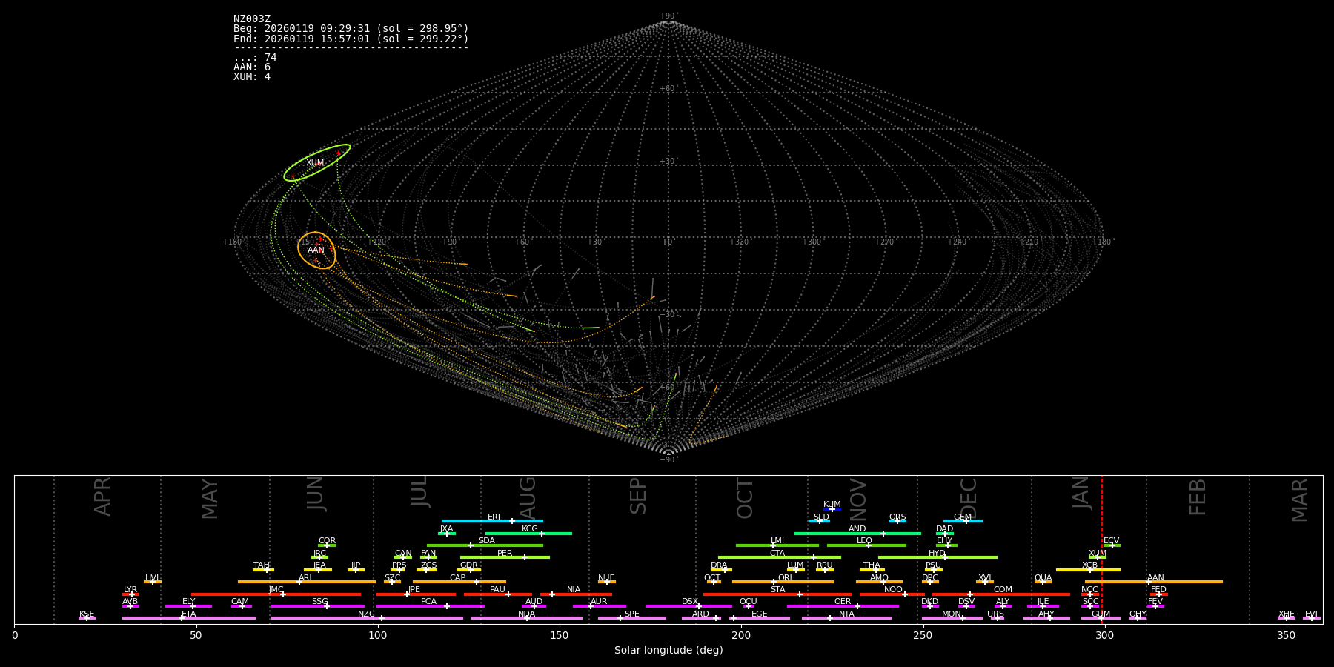
Task: Select the orange CAP shower bar
Action: pyautogui.click(x=459, y=582)
